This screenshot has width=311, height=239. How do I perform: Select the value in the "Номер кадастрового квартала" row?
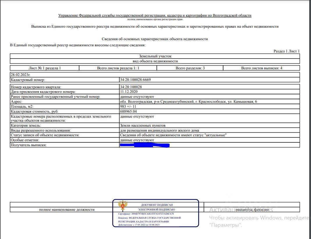click(x=131, y=87)
